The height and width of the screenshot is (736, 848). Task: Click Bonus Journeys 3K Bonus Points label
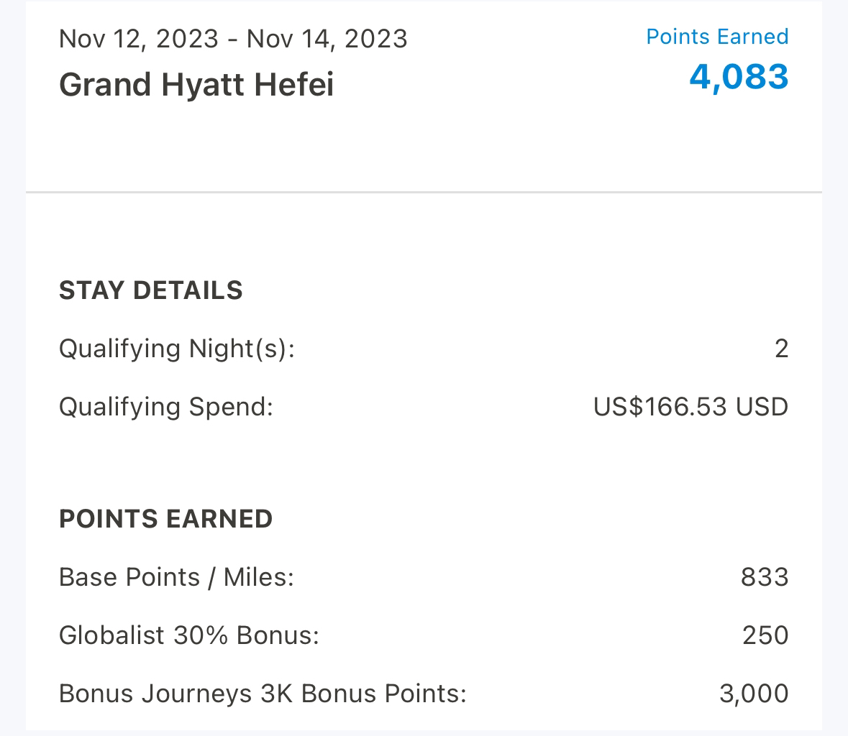pos(263,694)
